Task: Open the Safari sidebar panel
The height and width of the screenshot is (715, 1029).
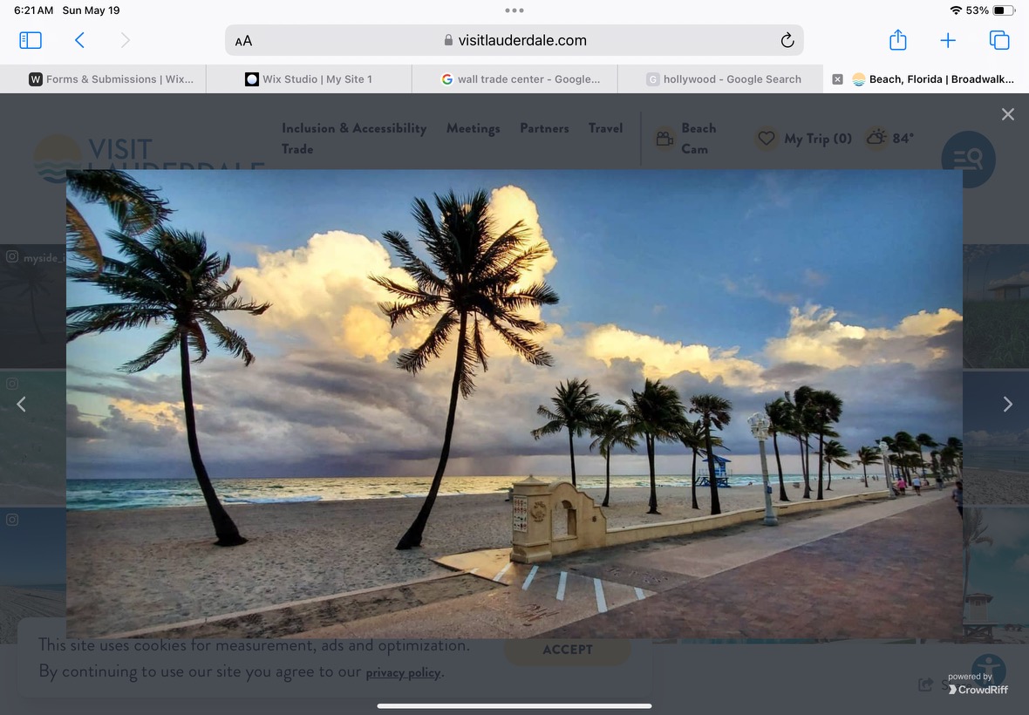Action: click(31, 41)
